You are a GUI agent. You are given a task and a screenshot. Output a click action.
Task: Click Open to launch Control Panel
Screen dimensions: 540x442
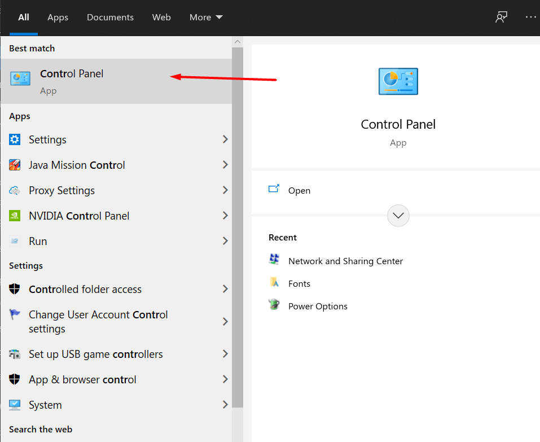click(x=299, y=190)
